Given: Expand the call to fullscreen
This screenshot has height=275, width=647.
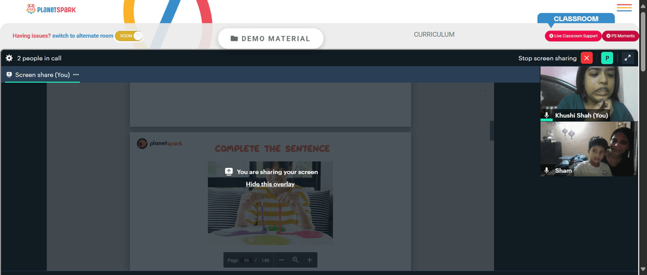Looking at the screenshot, I should click(x=628, y=58).
